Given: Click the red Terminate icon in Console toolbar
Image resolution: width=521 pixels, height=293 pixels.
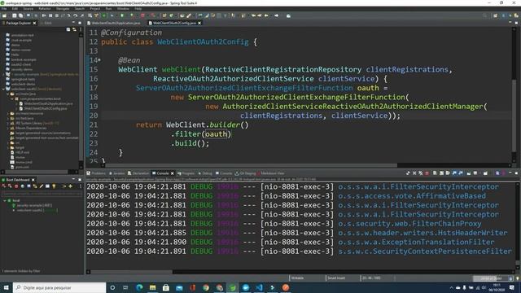Looking at the screenshot, I should click(427, 173).
